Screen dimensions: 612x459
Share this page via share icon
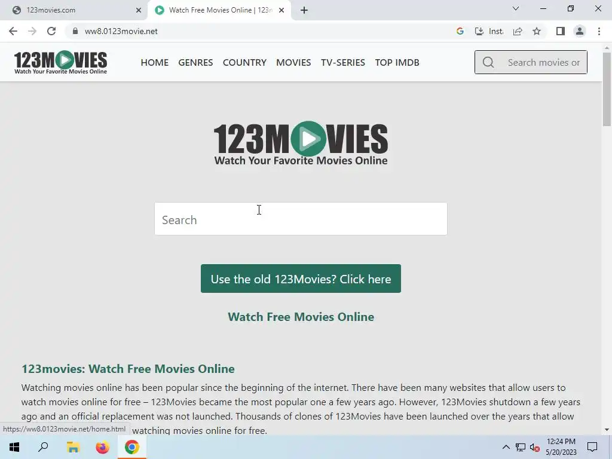pos(518,31)
